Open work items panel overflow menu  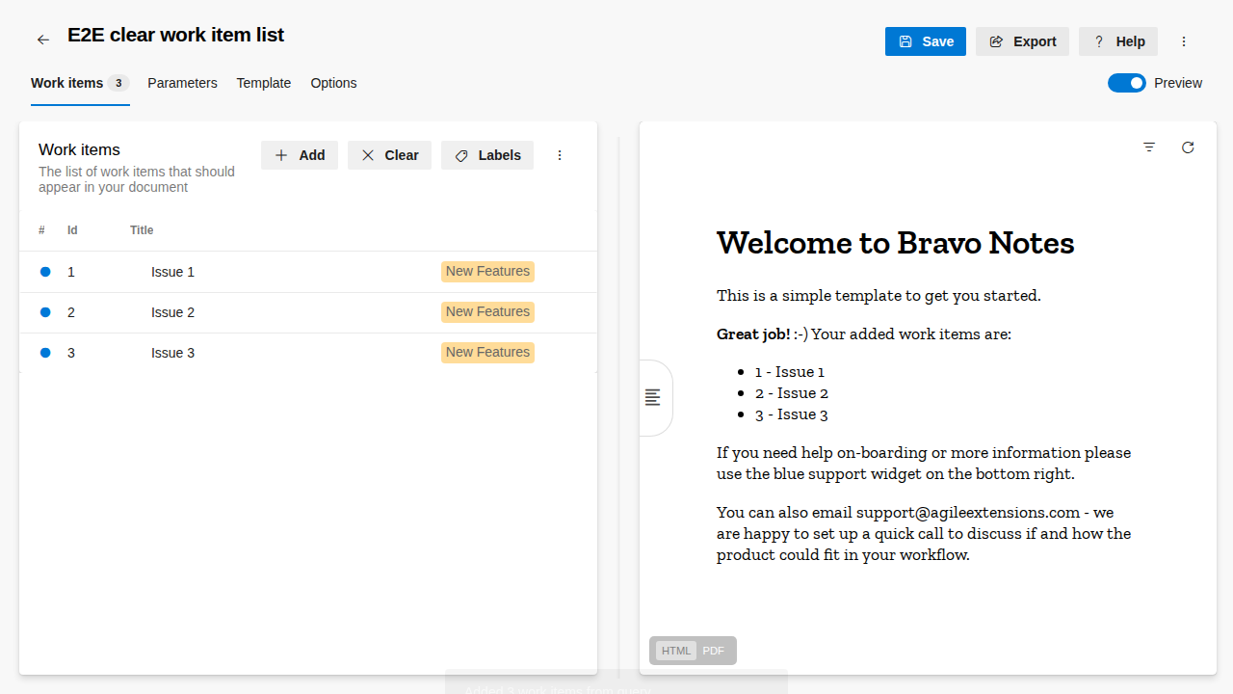(x=560, y=155)
